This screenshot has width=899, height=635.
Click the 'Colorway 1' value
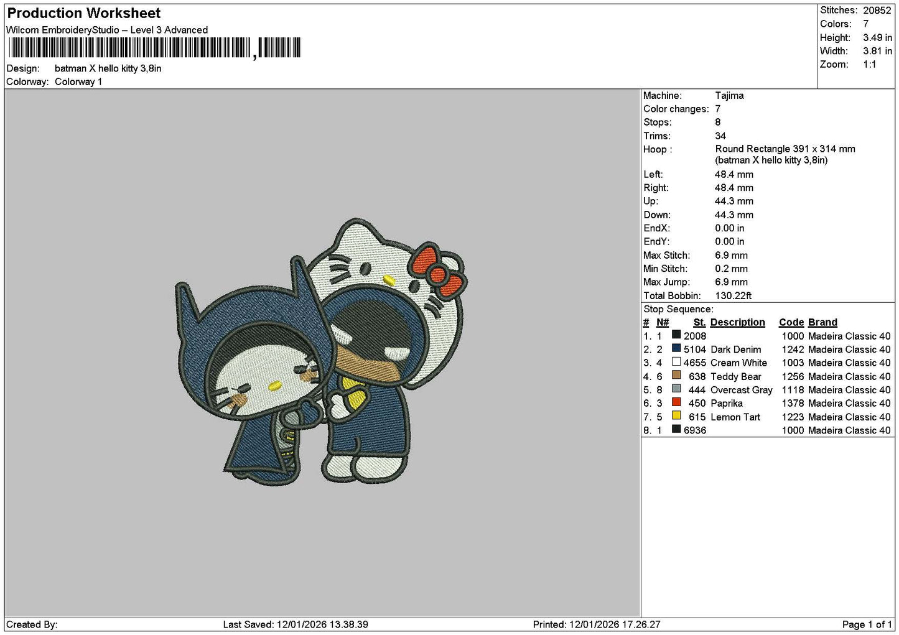tap(78, 82)
